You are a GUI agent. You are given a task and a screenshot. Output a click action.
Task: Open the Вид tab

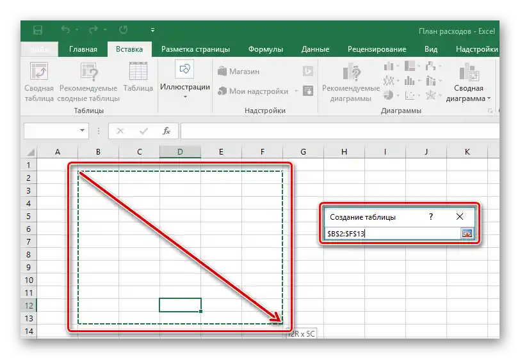point(431,49)
